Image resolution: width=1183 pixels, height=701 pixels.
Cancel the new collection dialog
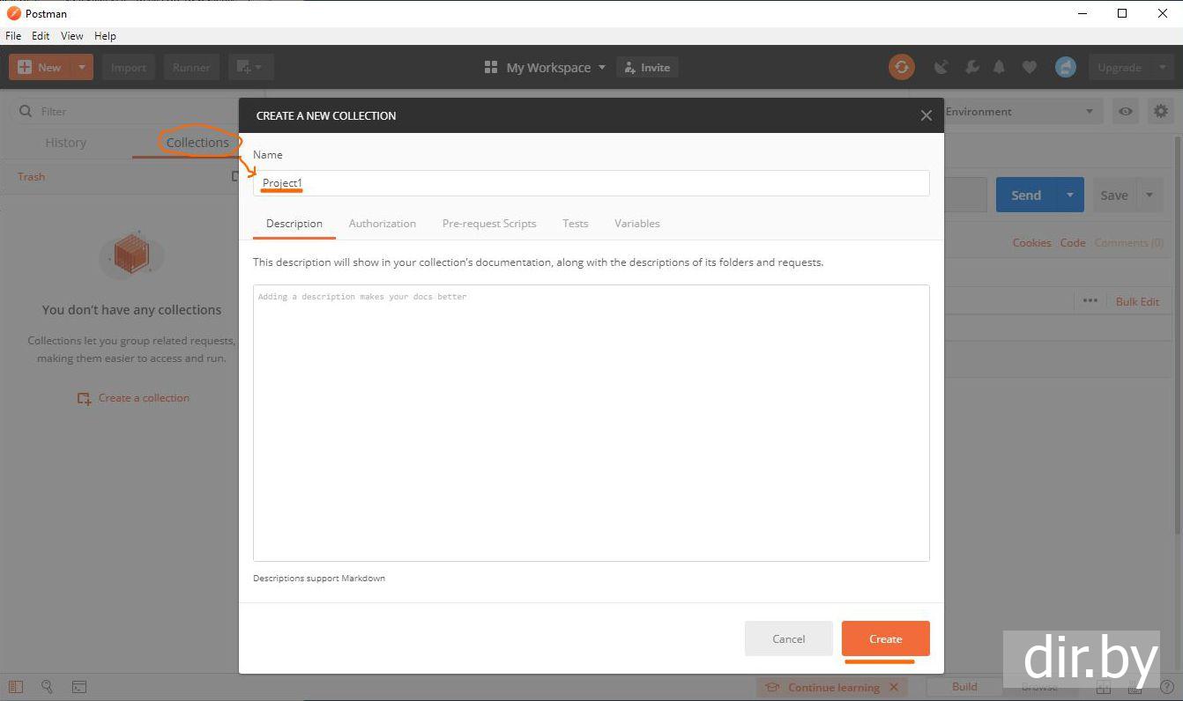point(788,638)
